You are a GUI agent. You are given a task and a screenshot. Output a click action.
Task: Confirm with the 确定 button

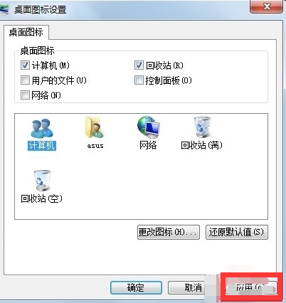[136, 288]
